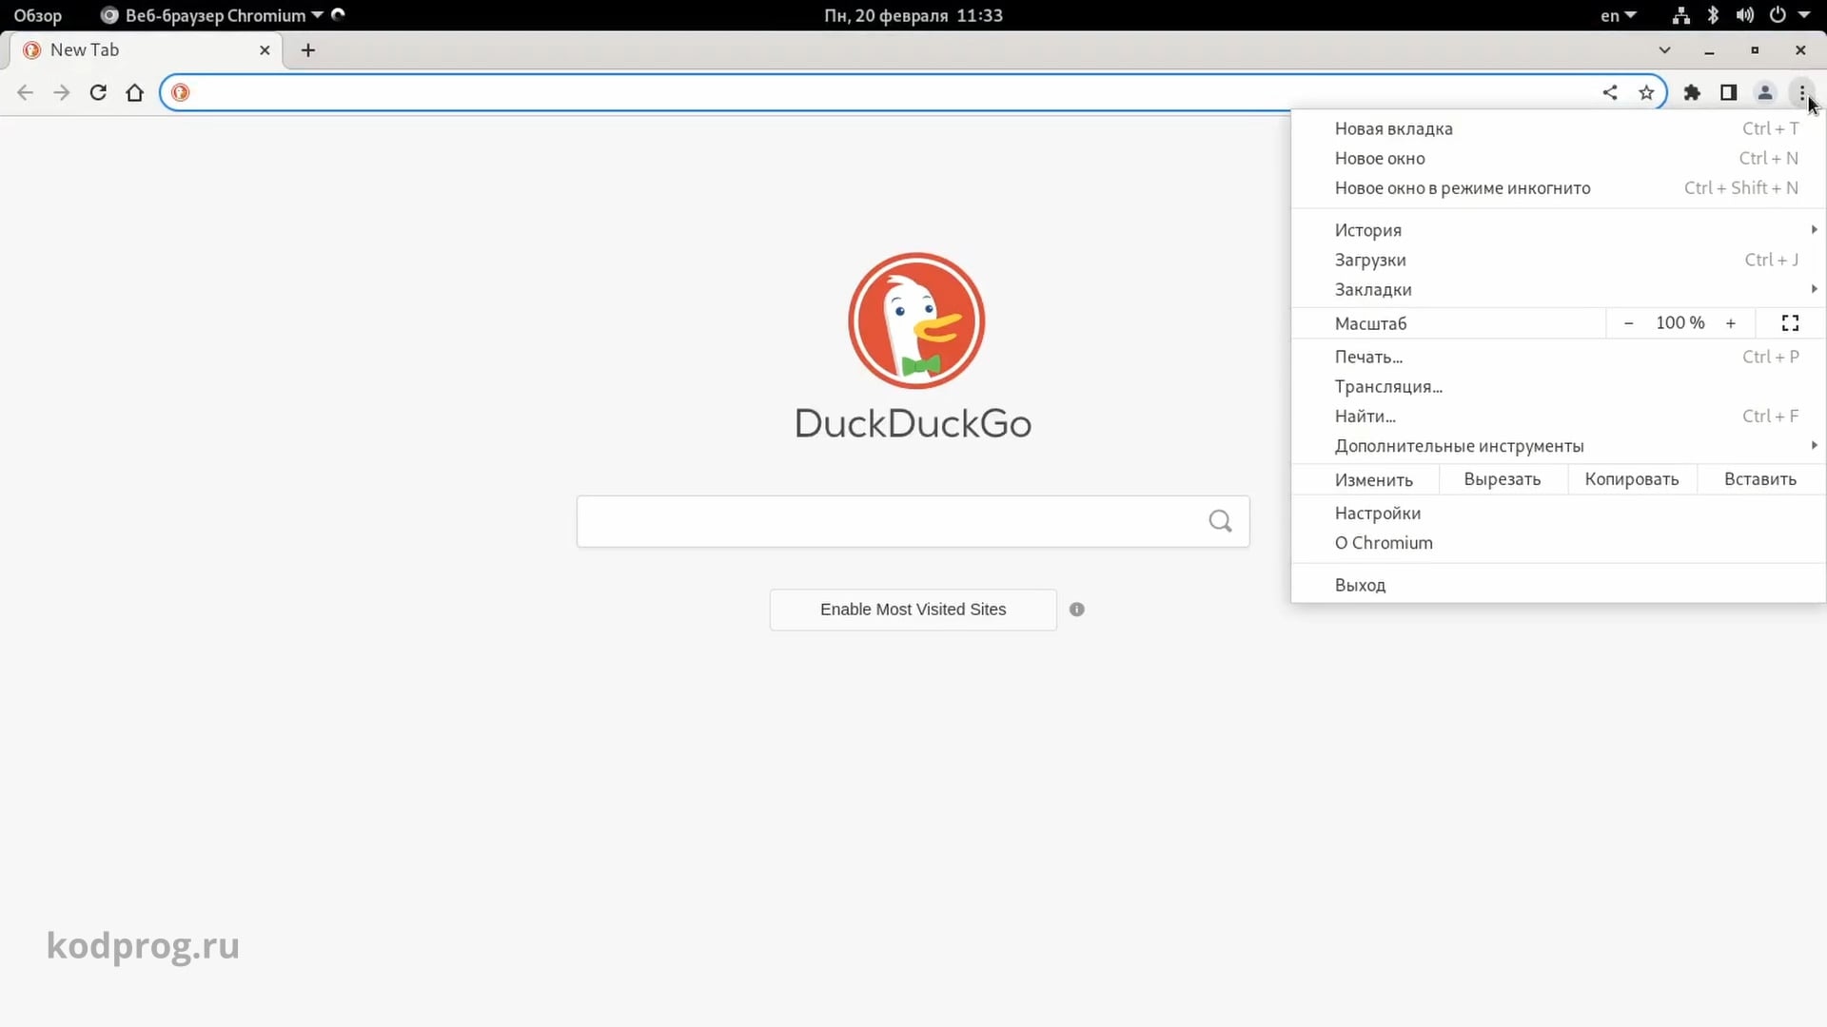The height and width of the screenshot is (1027, 1827).
Task: Click the Bluetooth icon in the top bar
Action: point(1713,15)
